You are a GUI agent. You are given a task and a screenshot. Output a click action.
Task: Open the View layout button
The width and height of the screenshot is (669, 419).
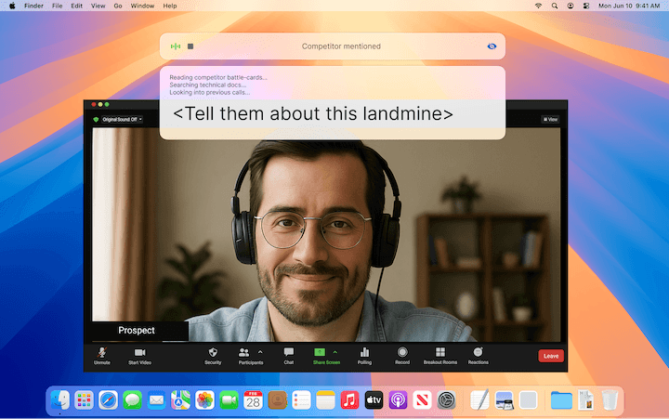click(550, 120)
